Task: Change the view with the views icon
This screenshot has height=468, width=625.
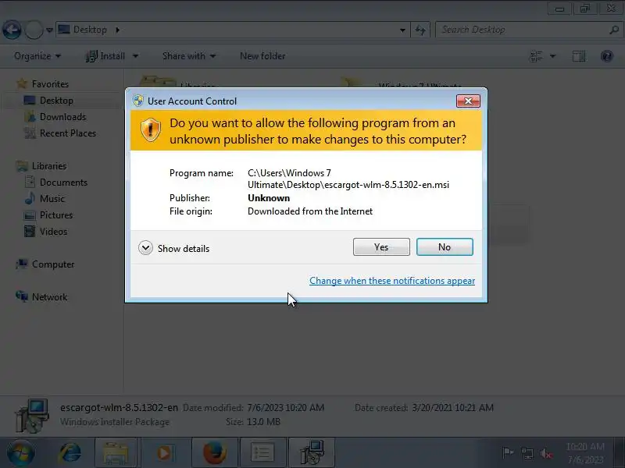Action: 536,56
